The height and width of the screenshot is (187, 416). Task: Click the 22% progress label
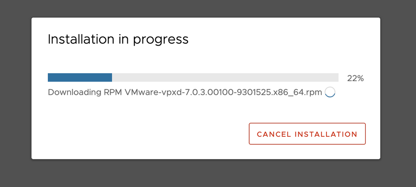[x=355, y=79]
